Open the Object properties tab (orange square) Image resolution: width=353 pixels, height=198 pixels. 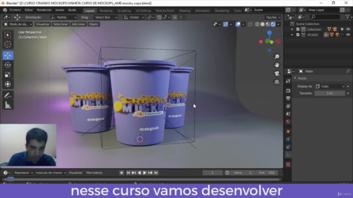(288, 131)
